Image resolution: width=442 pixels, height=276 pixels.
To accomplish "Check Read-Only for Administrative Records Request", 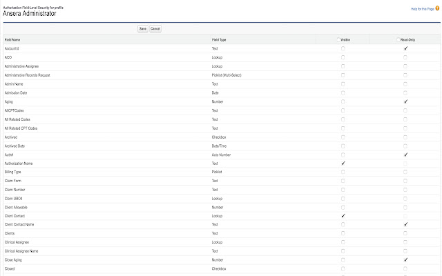I will click(x=405, y=75).
